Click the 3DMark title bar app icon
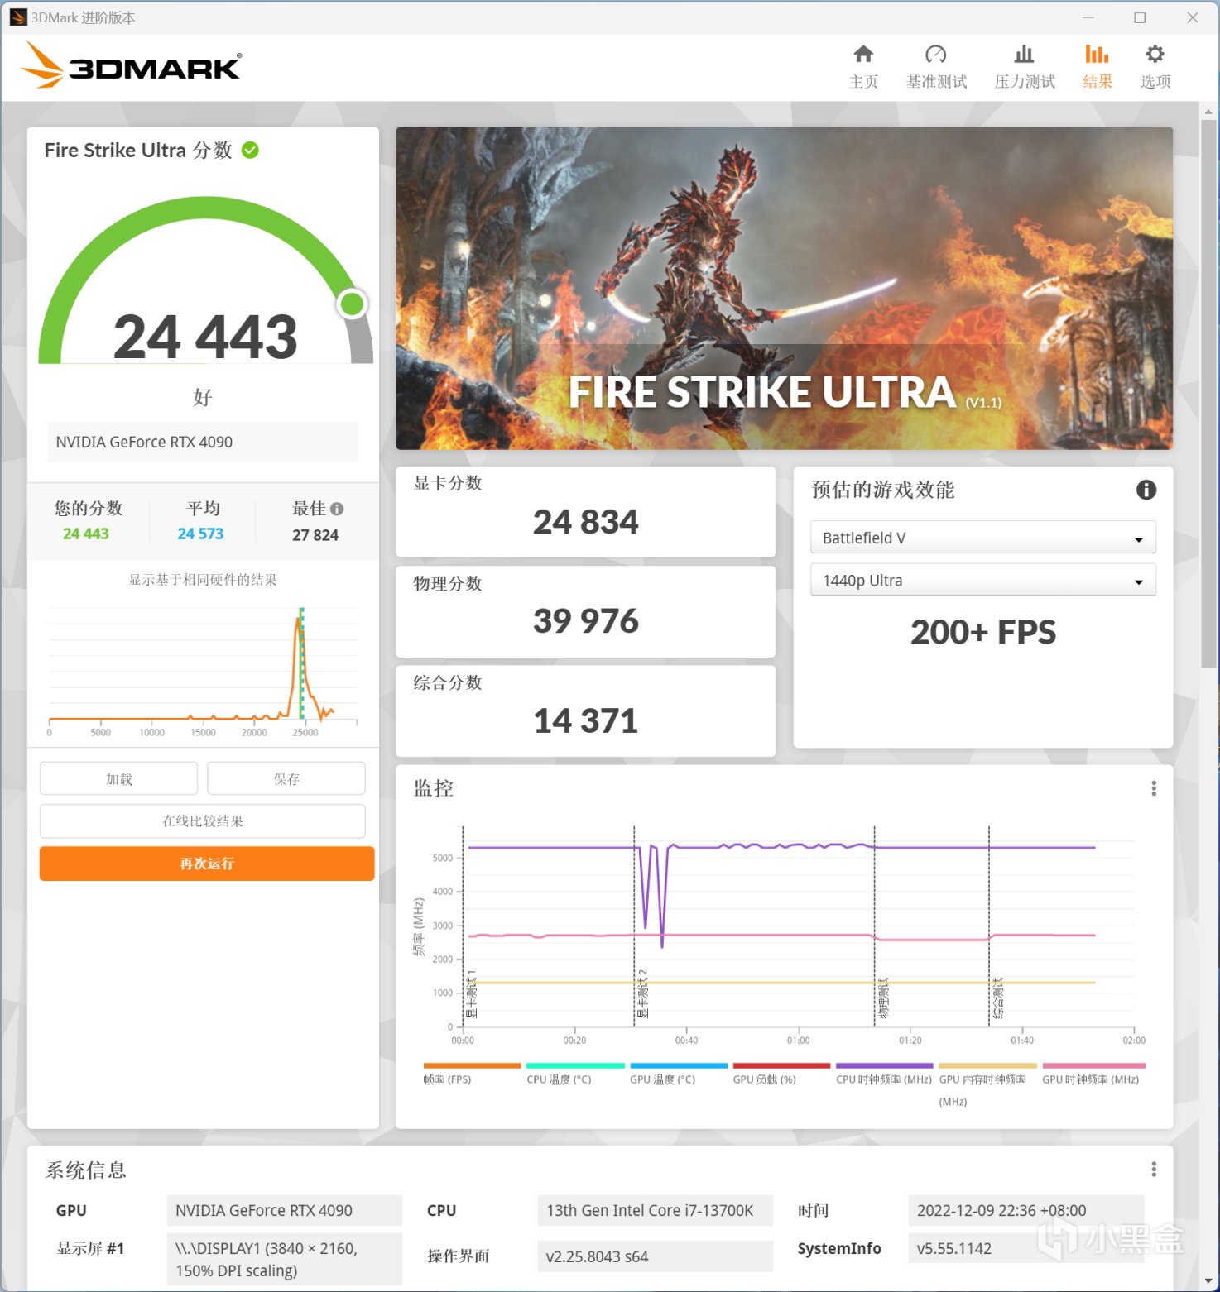 coord(18,17)
